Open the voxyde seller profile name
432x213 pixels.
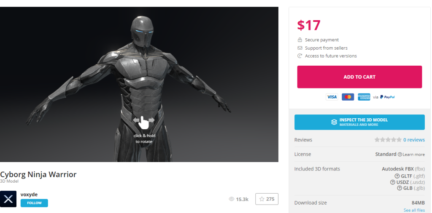pyautogui.click(x=29, y=194)
